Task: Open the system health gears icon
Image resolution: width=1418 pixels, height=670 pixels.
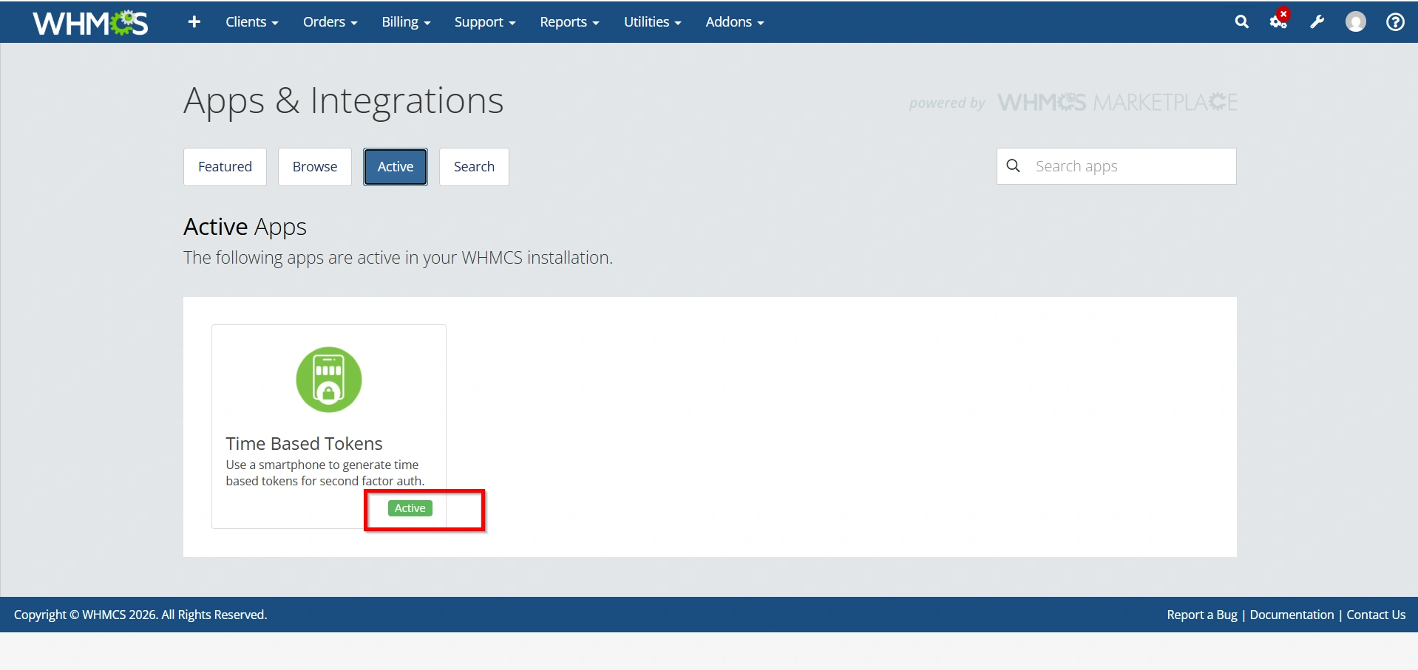Action: pyautogui.click(x=1279, y=21)
